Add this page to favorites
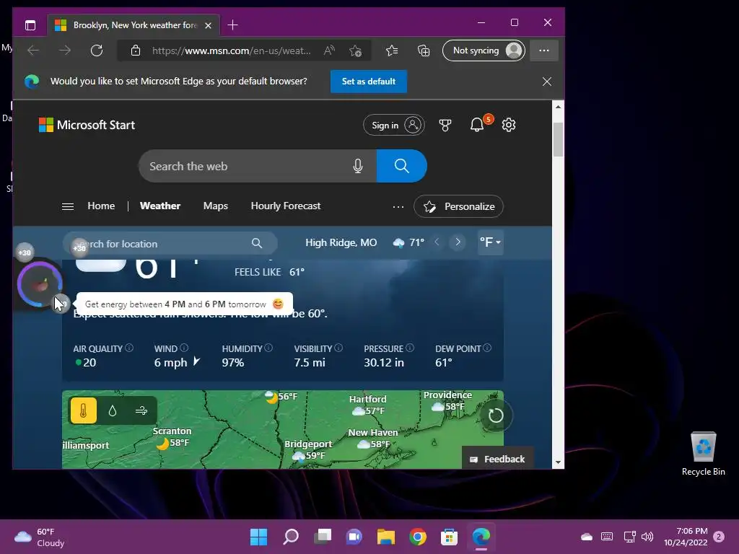Screen dimensions: 739x554 pyautogui.click(x=355, y=50)
